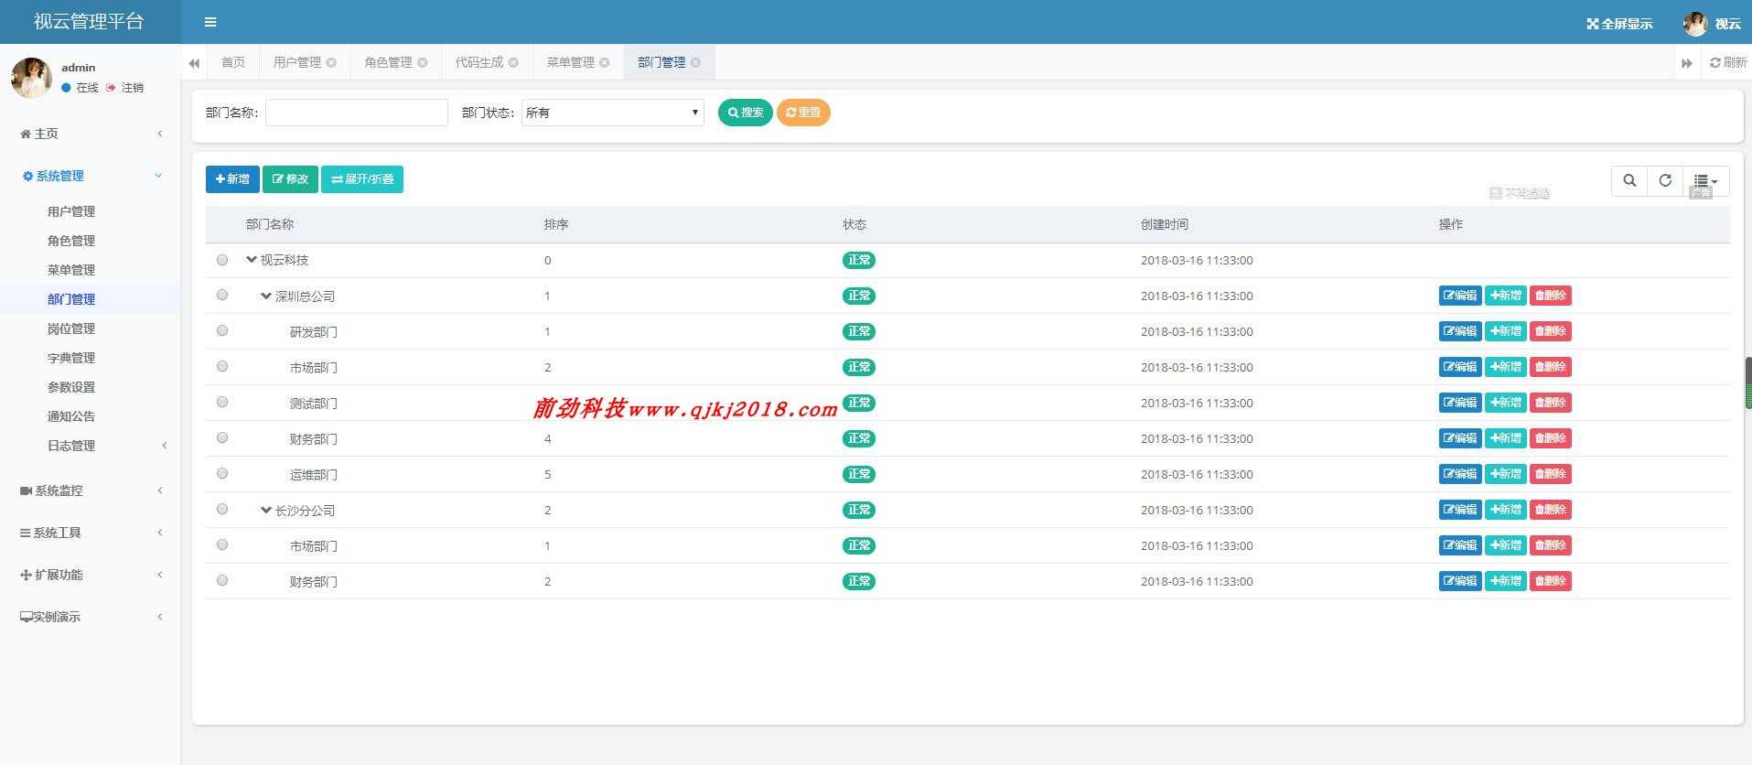1752x765 pixels.
Task: Select radio button for 运维部门 row
Action: tap(222, 473)
